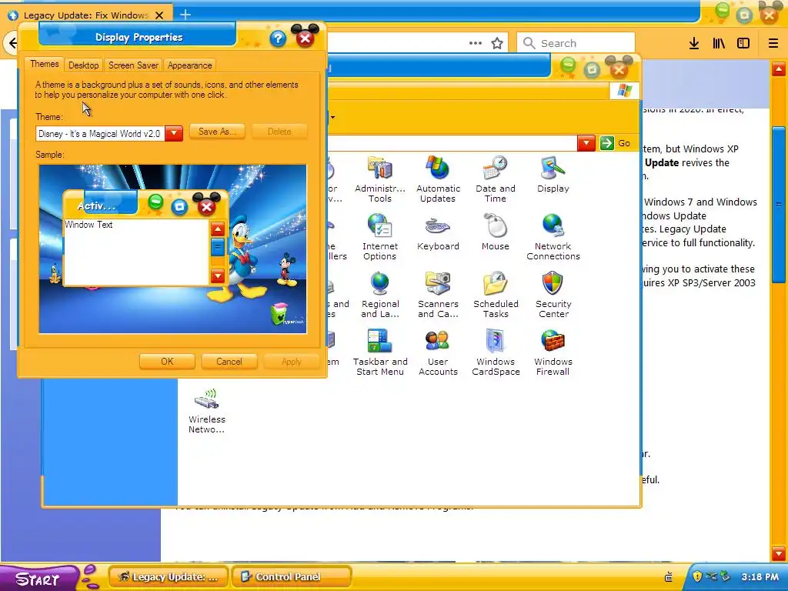Open User Accounts icon
788x591 pixels.
click(438, 352)
